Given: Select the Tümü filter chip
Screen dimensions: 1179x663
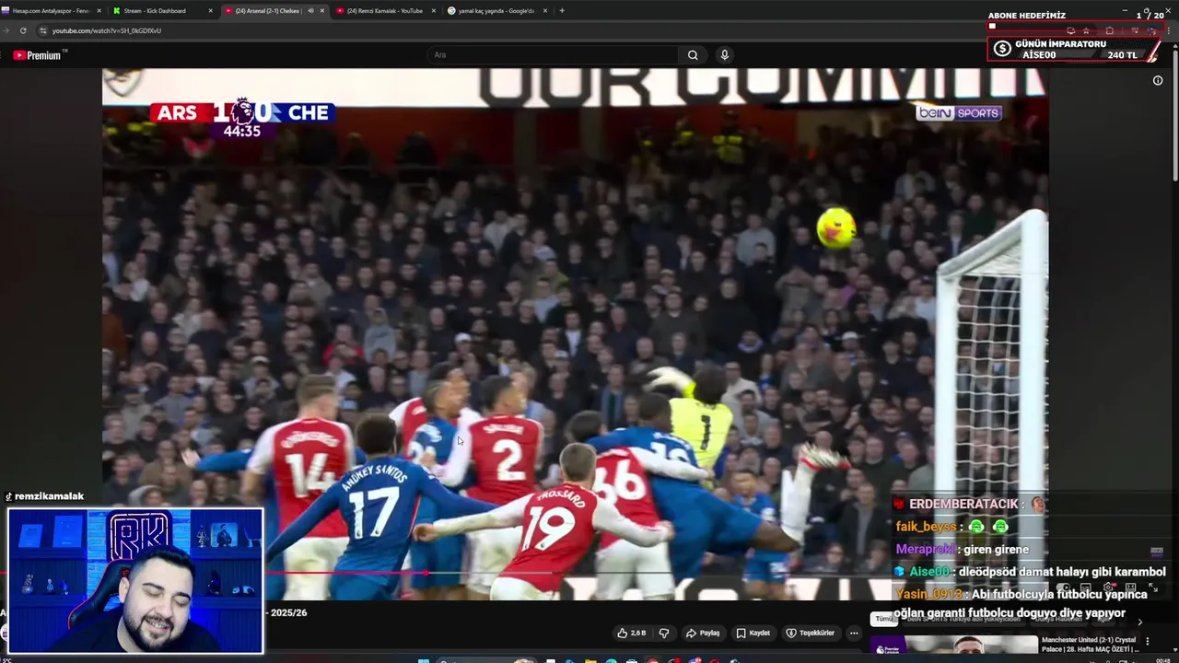Looking at the screenshot, I should point(883,619).
